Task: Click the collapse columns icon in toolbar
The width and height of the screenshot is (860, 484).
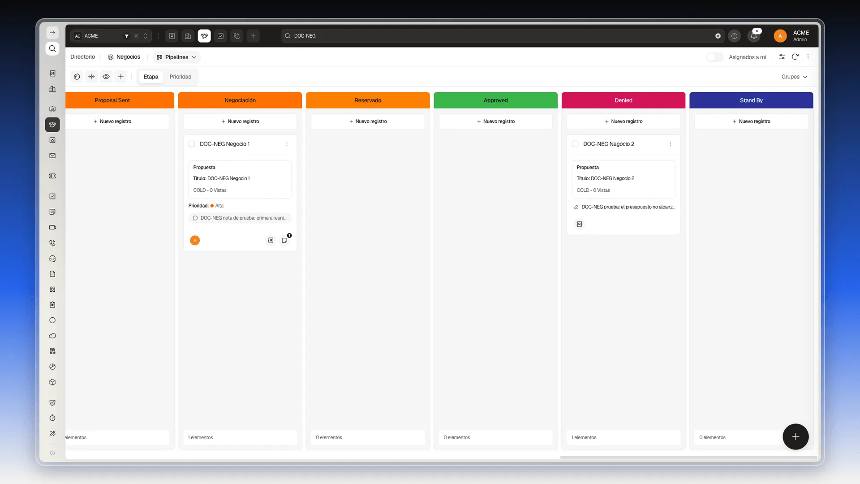Action: 92,77
